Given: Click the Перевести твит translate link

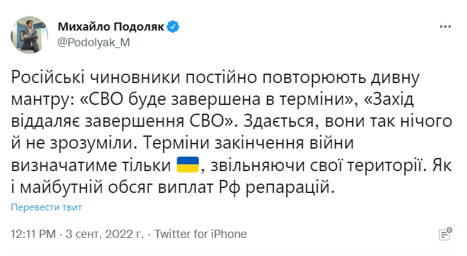Looking at the screenshot, I should (47, 207).
